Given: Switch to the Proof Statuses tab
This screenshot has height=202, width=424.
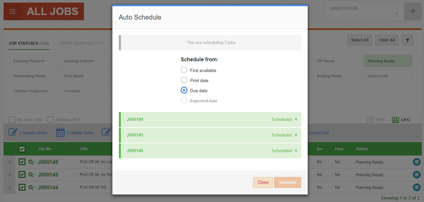Looking at the screenshot, I should pyautogui.click(x=81, y=43).
